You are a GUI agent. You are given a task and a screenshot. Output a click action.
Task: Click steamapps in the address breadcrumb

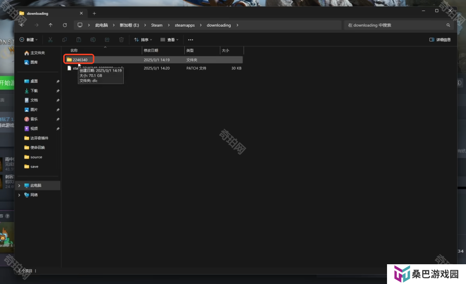click(184, 25)
